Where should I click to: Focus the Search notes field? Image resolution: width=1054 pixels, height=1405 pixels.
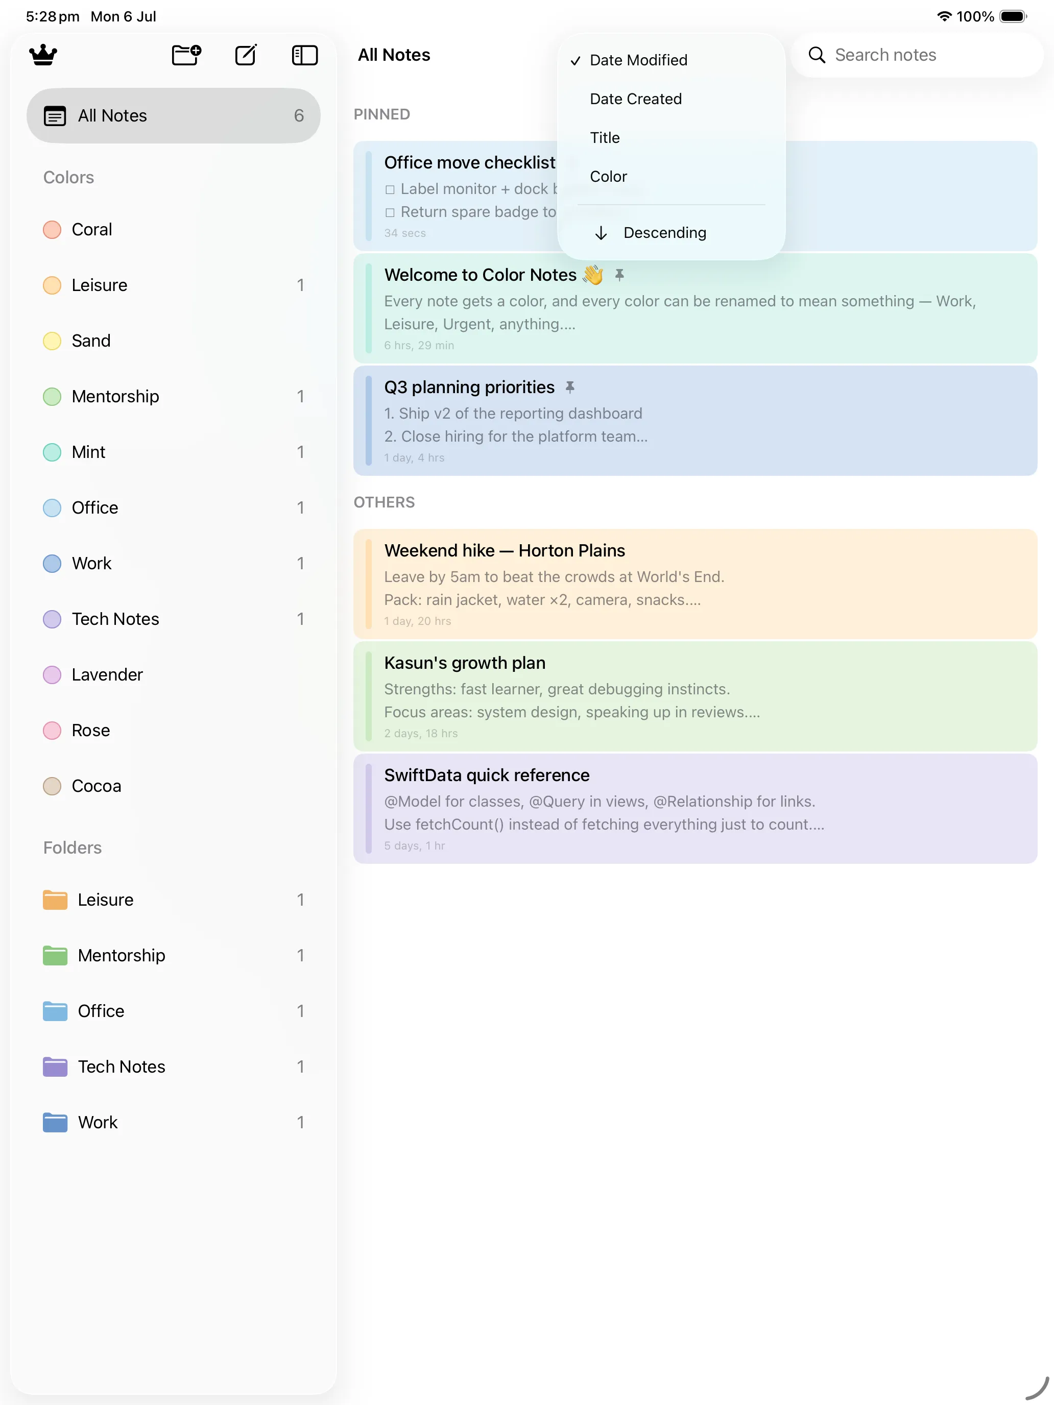click(918, 55)
